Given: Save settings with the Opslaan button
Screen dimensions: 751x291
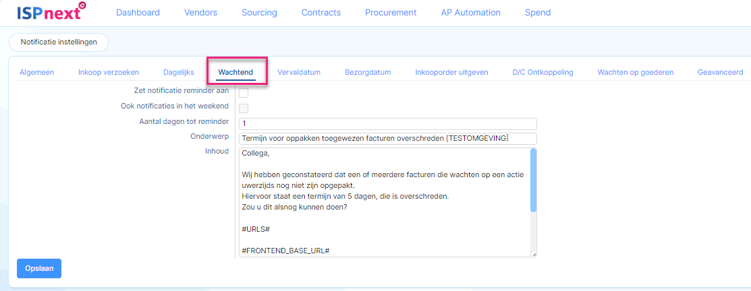Looking at the screenshot, I should 38,269.
